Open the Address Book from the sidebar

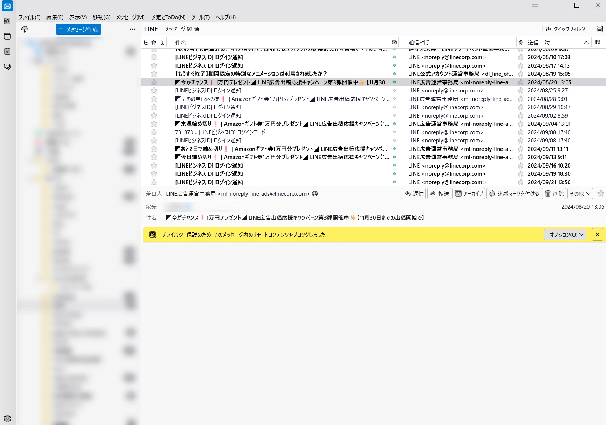pyautogui.click(x=7, y=21)
